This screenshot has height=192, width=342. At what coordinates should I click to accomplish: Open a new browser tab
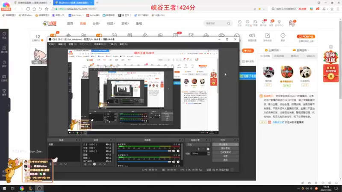coord(97,3)
